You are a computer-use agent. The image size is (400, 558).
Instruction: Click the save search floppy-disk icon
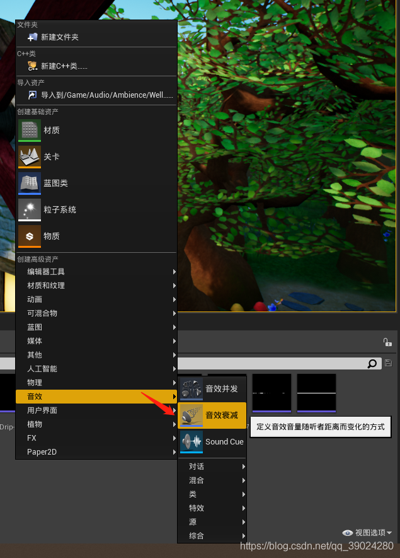click(x=388, y=363)
